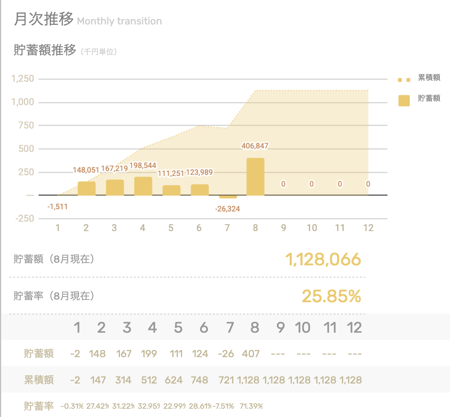450x417 pixels.
Task: Click the 貯蓄額 legend label text
Action: (x=429, y=98)
